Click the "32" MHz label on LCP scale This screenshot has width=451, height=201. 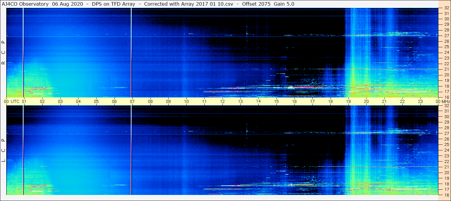click(x=446, y=106)
